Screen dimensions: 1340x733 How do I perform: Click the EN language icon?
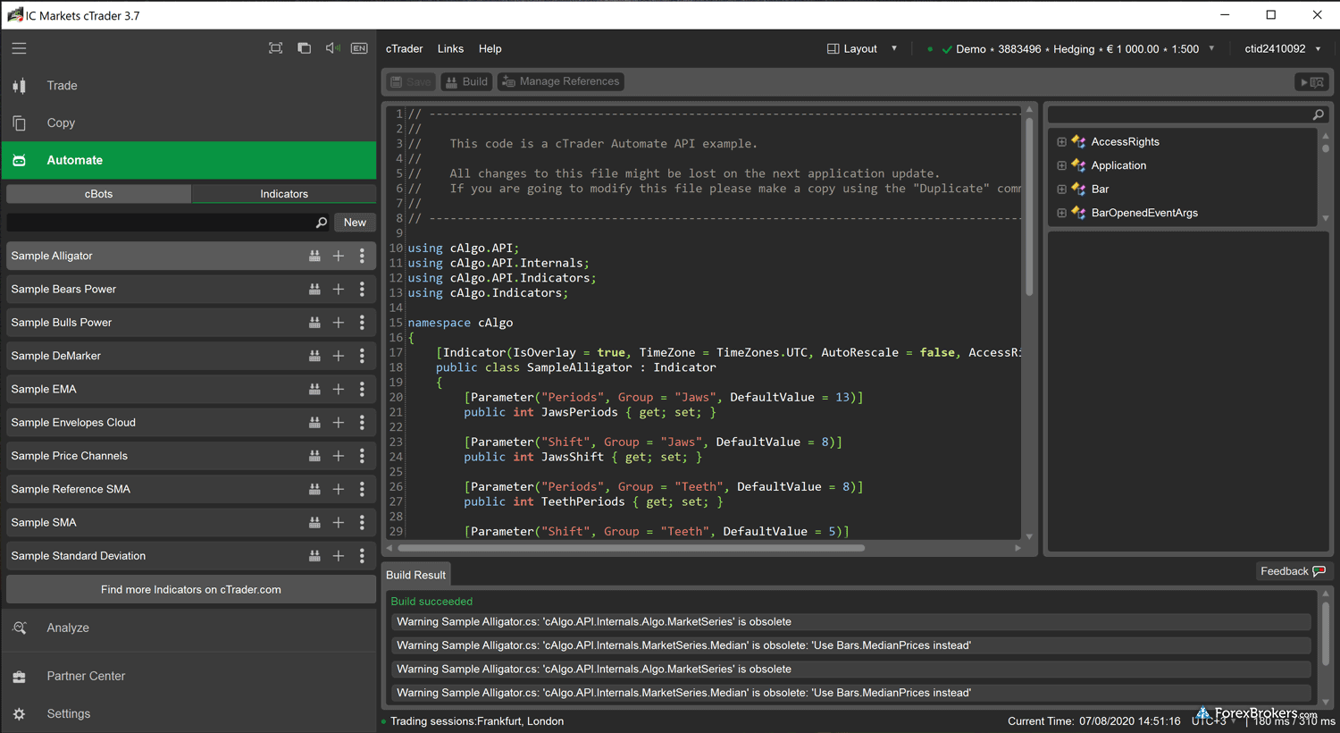pos(359,48)
